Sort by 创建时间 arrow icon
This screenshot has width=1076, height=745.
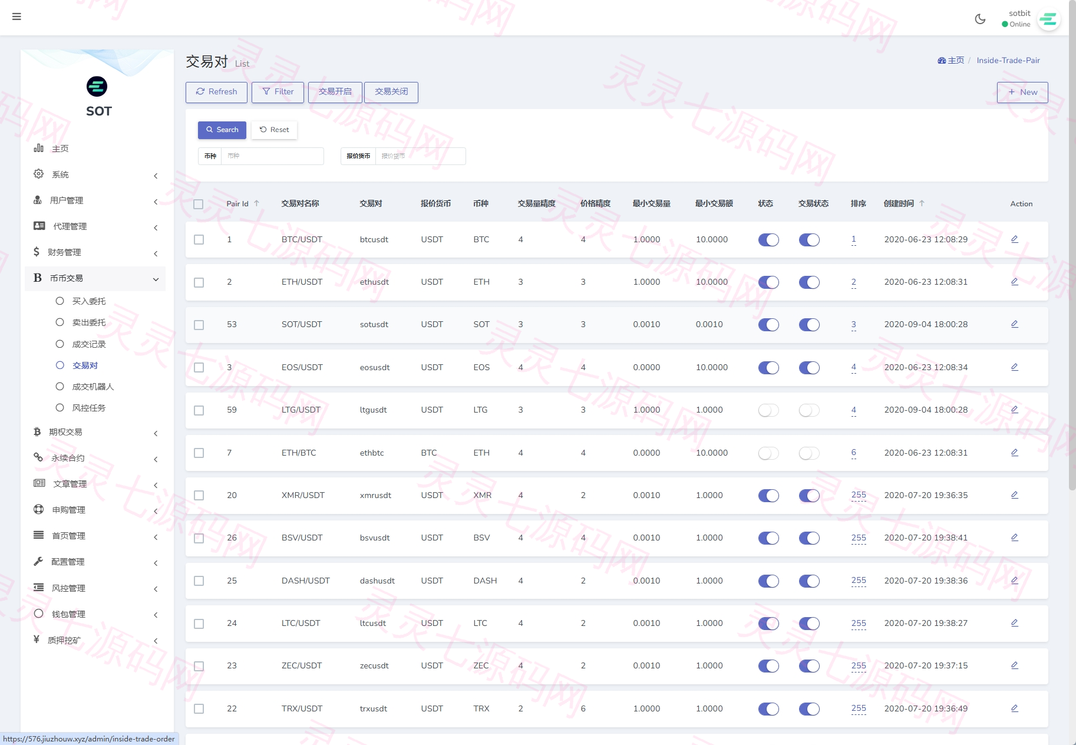(x=922, y=203)
